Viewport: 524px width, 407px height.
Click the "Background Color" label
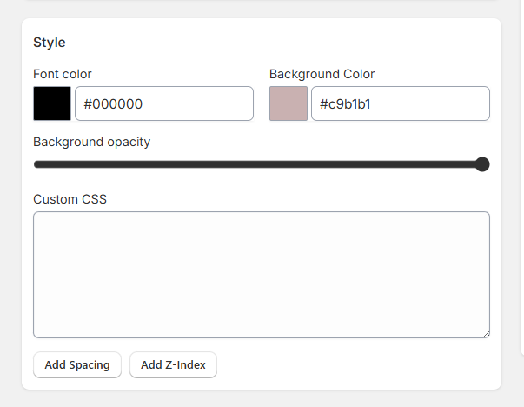pyautogui.click(x=322, y=74)
